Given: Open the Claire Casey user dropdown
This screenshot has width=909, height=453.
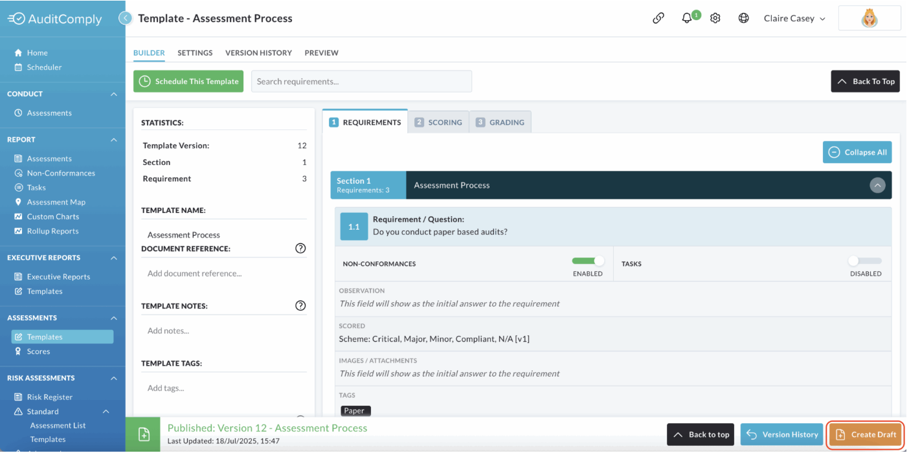Looking at the screenshot, I should [794, 18].
